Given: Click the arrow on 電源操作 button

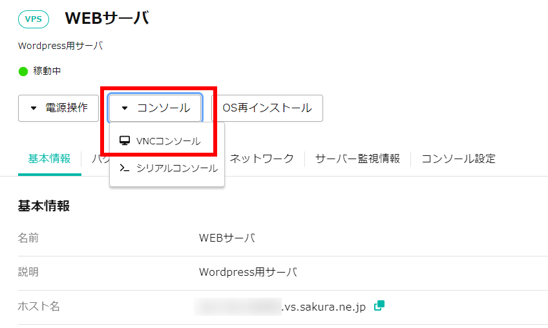Looking at the screenshot, I should click(34, 108).
